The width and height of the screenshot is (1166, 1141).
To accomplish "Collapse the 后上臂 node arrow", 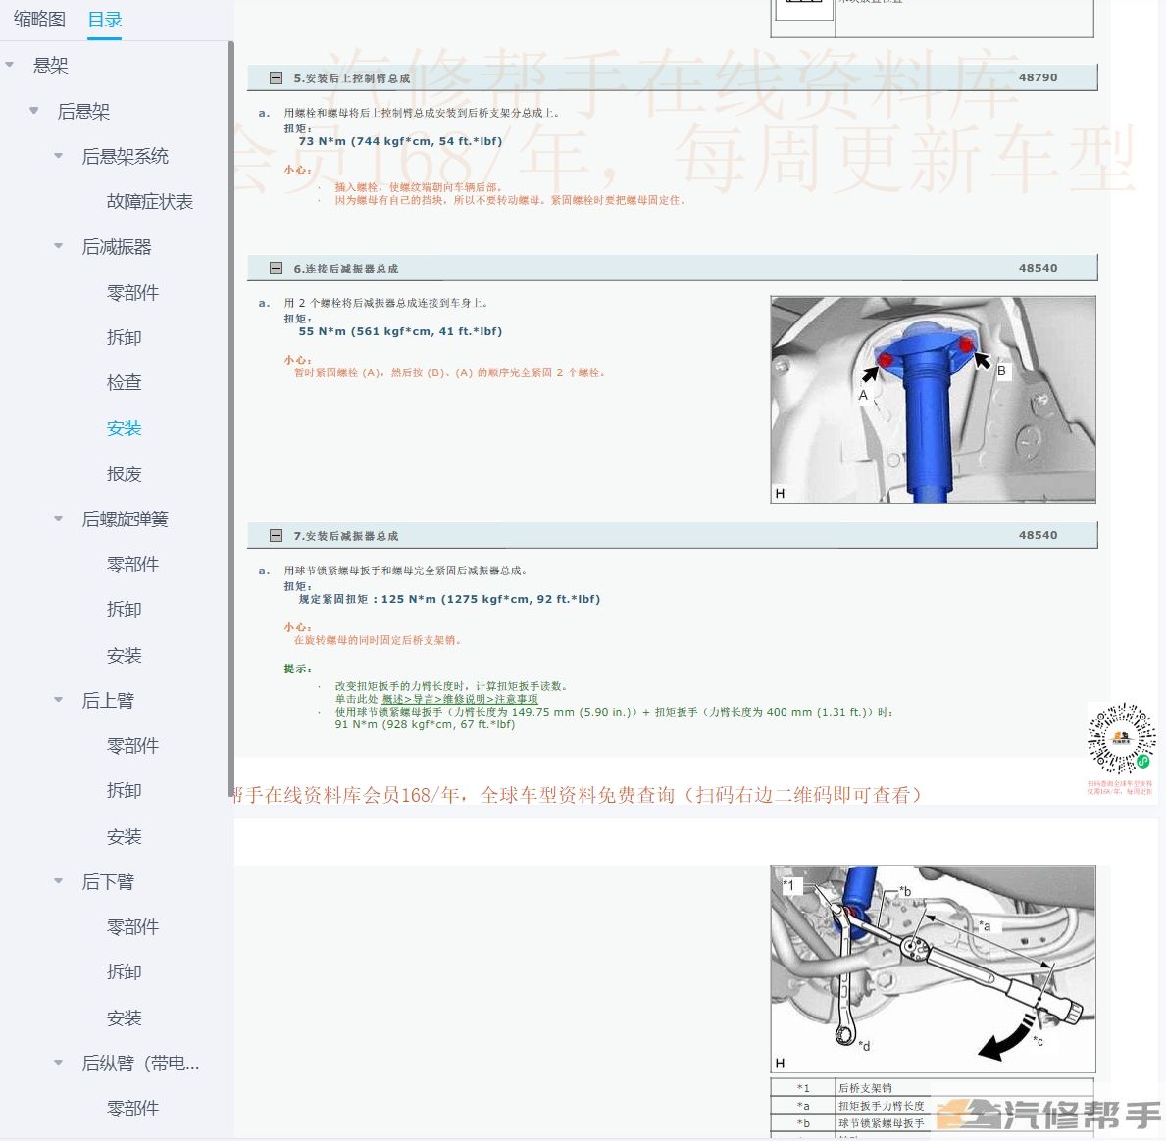I will click(59, 700).
